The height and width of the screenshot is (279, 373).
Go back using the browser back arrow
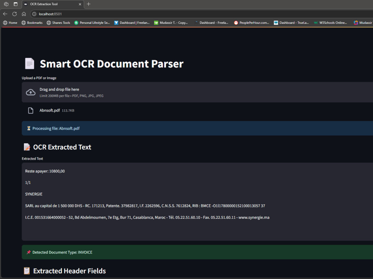point(5,14)
